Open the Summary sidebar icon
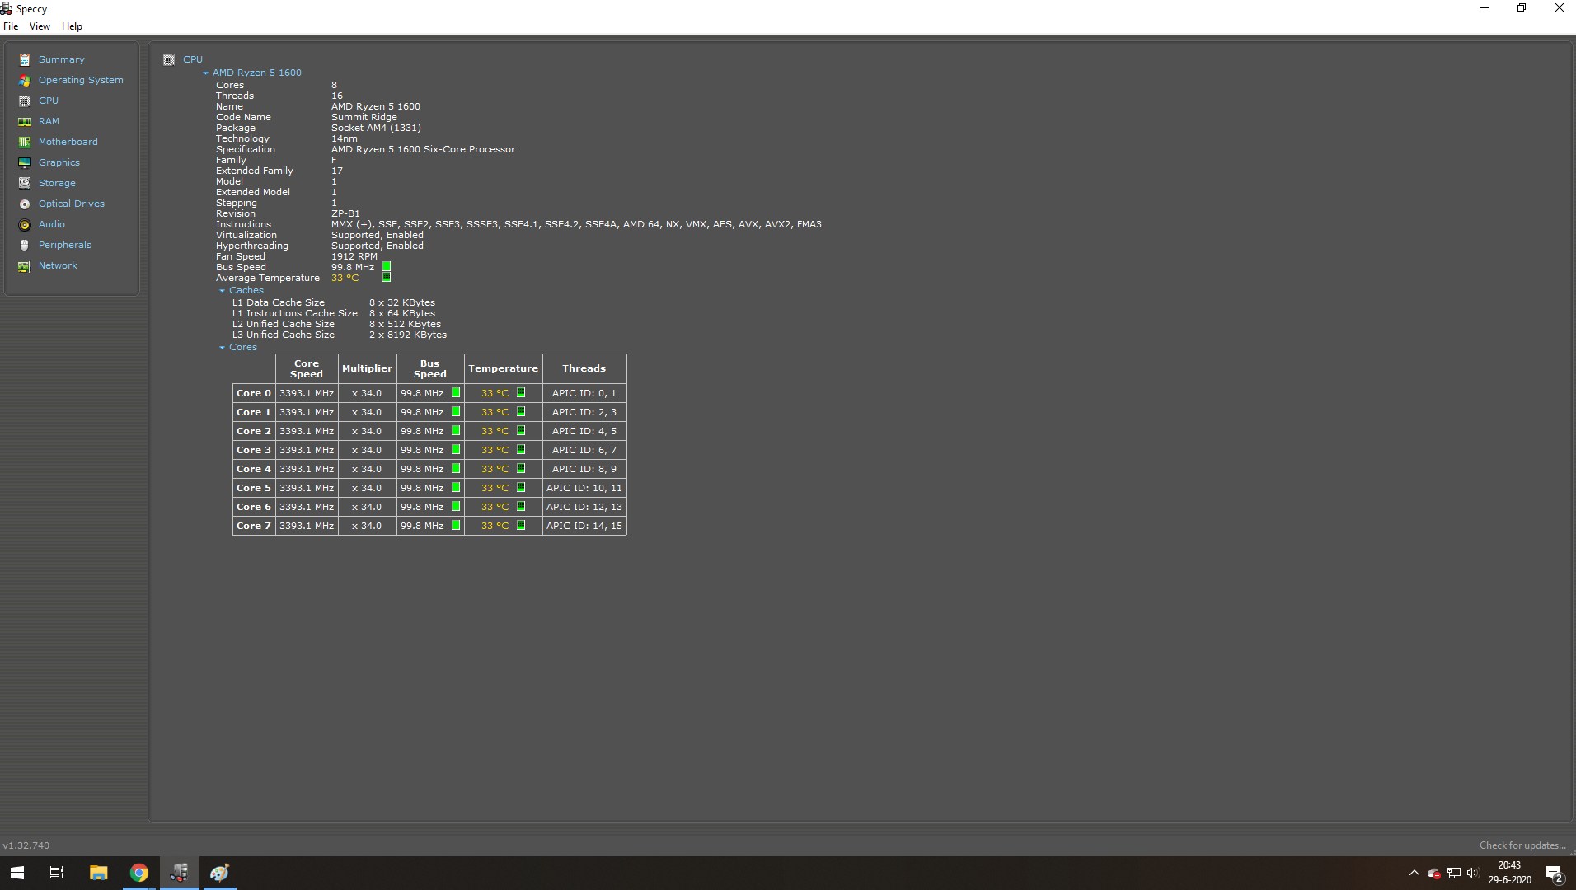Image resolution: width=1576 pixels, height=890 pixels. point(25,59)
